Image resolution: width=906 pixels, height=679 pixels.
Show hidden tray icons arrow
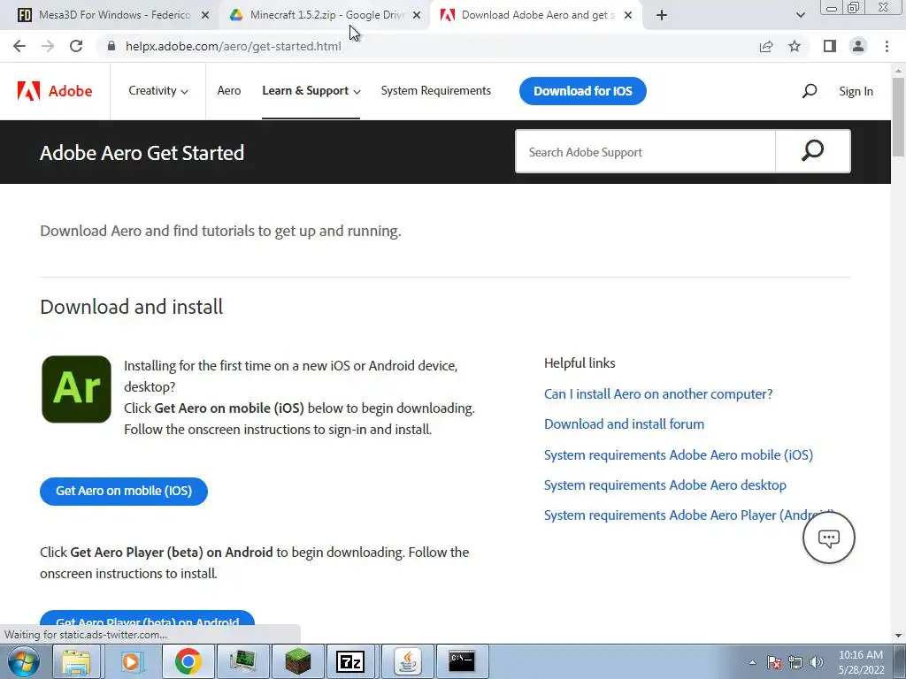click(x=752, y=662)
